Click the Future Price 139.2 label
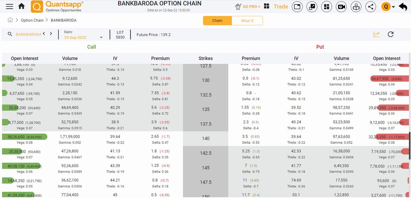 click(x=153, y=35)
